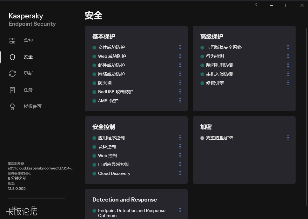Open the 任务 tasks clipboard icon
The height and width of the screenshot is (219, 308).
[x=12, y=90]
